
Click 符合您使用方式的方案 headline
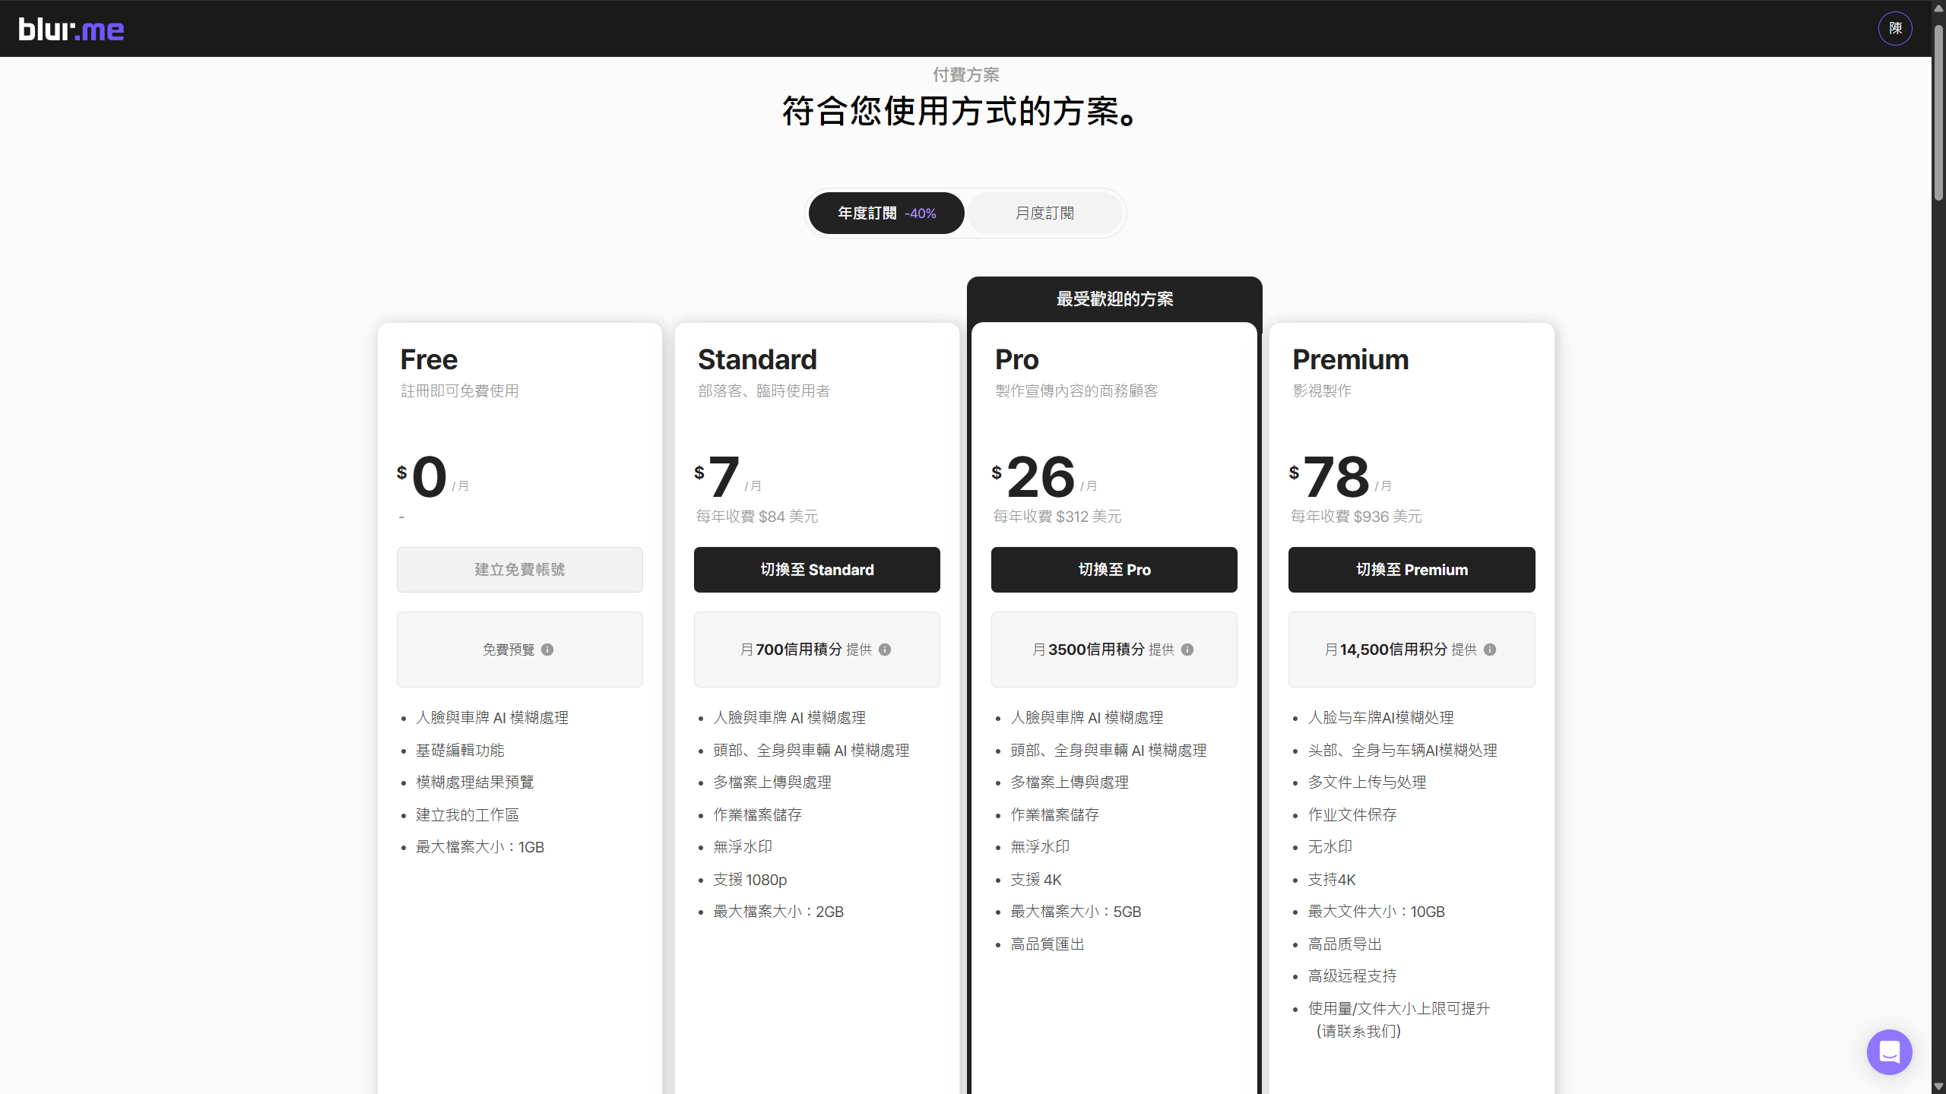959,111
